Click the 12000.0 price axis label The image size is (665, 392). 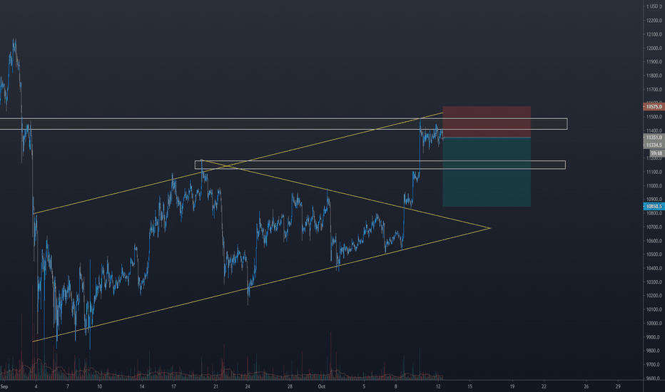tap(654, 48)
